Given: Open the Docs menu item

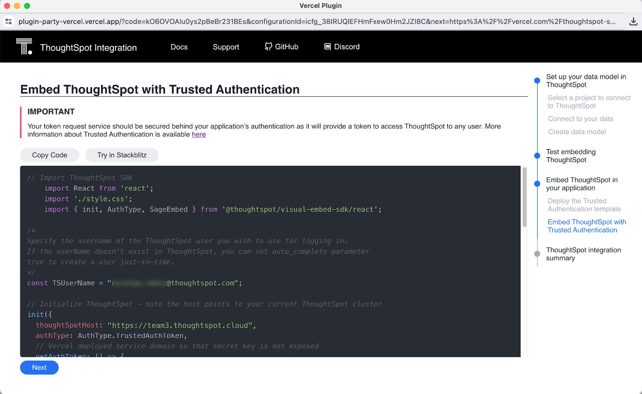Looking at the screenshot, I should [179, 47].
